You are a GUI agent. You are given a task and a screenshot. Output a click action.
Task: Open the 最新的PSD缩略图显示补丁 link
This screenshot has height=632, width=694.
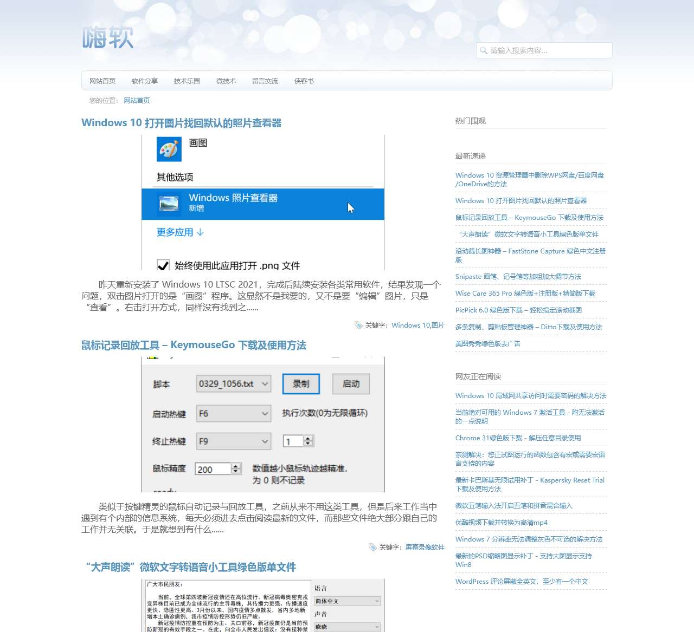click(524, 561)
